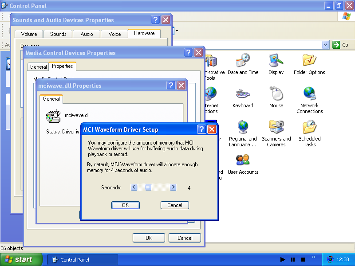The width and height of the screenshot is (355, 266).
Task: Expand the address bar dropdown arrow
Action: (325, 45)
